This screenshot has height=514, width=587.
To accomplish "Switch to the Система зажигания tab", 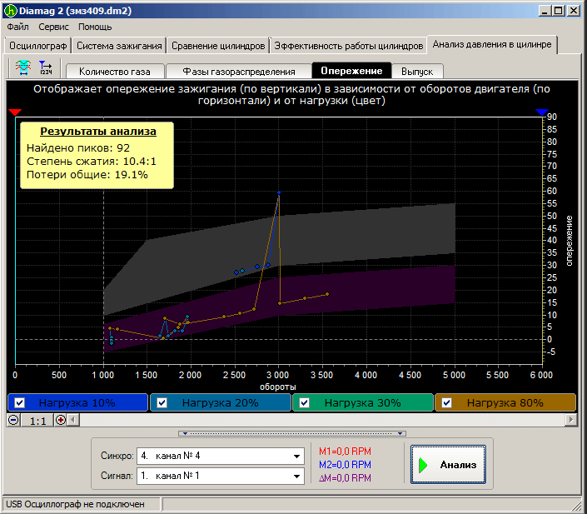I will click(119, 46).
